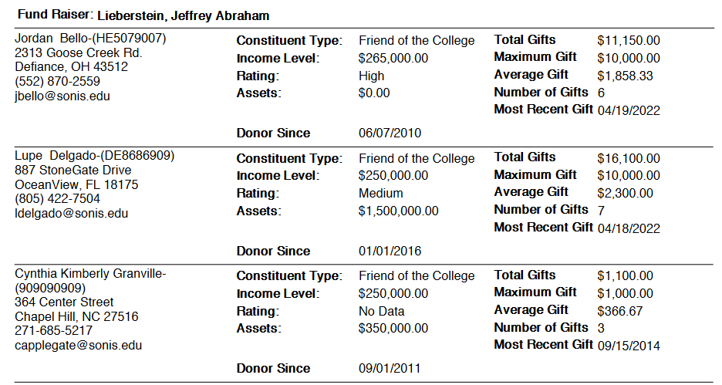The height and width of the screenshot is (385, 722).
Task: Click the Medium rating value
Action: [380, 194]
